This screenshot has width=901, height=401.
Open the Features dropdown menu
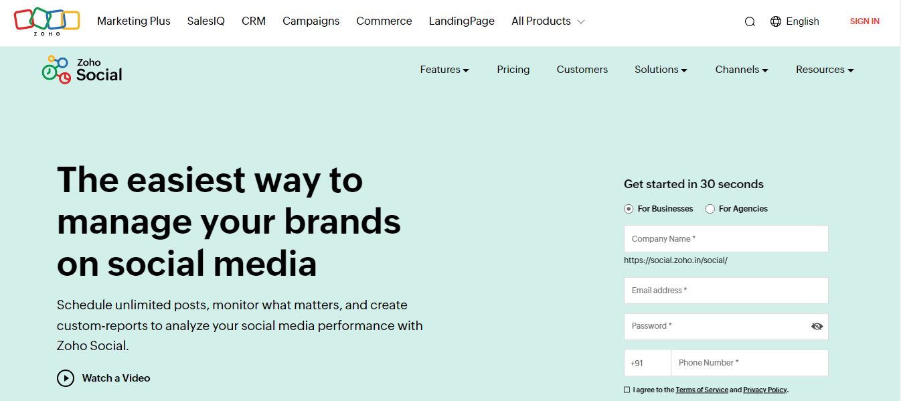[444, 70]
